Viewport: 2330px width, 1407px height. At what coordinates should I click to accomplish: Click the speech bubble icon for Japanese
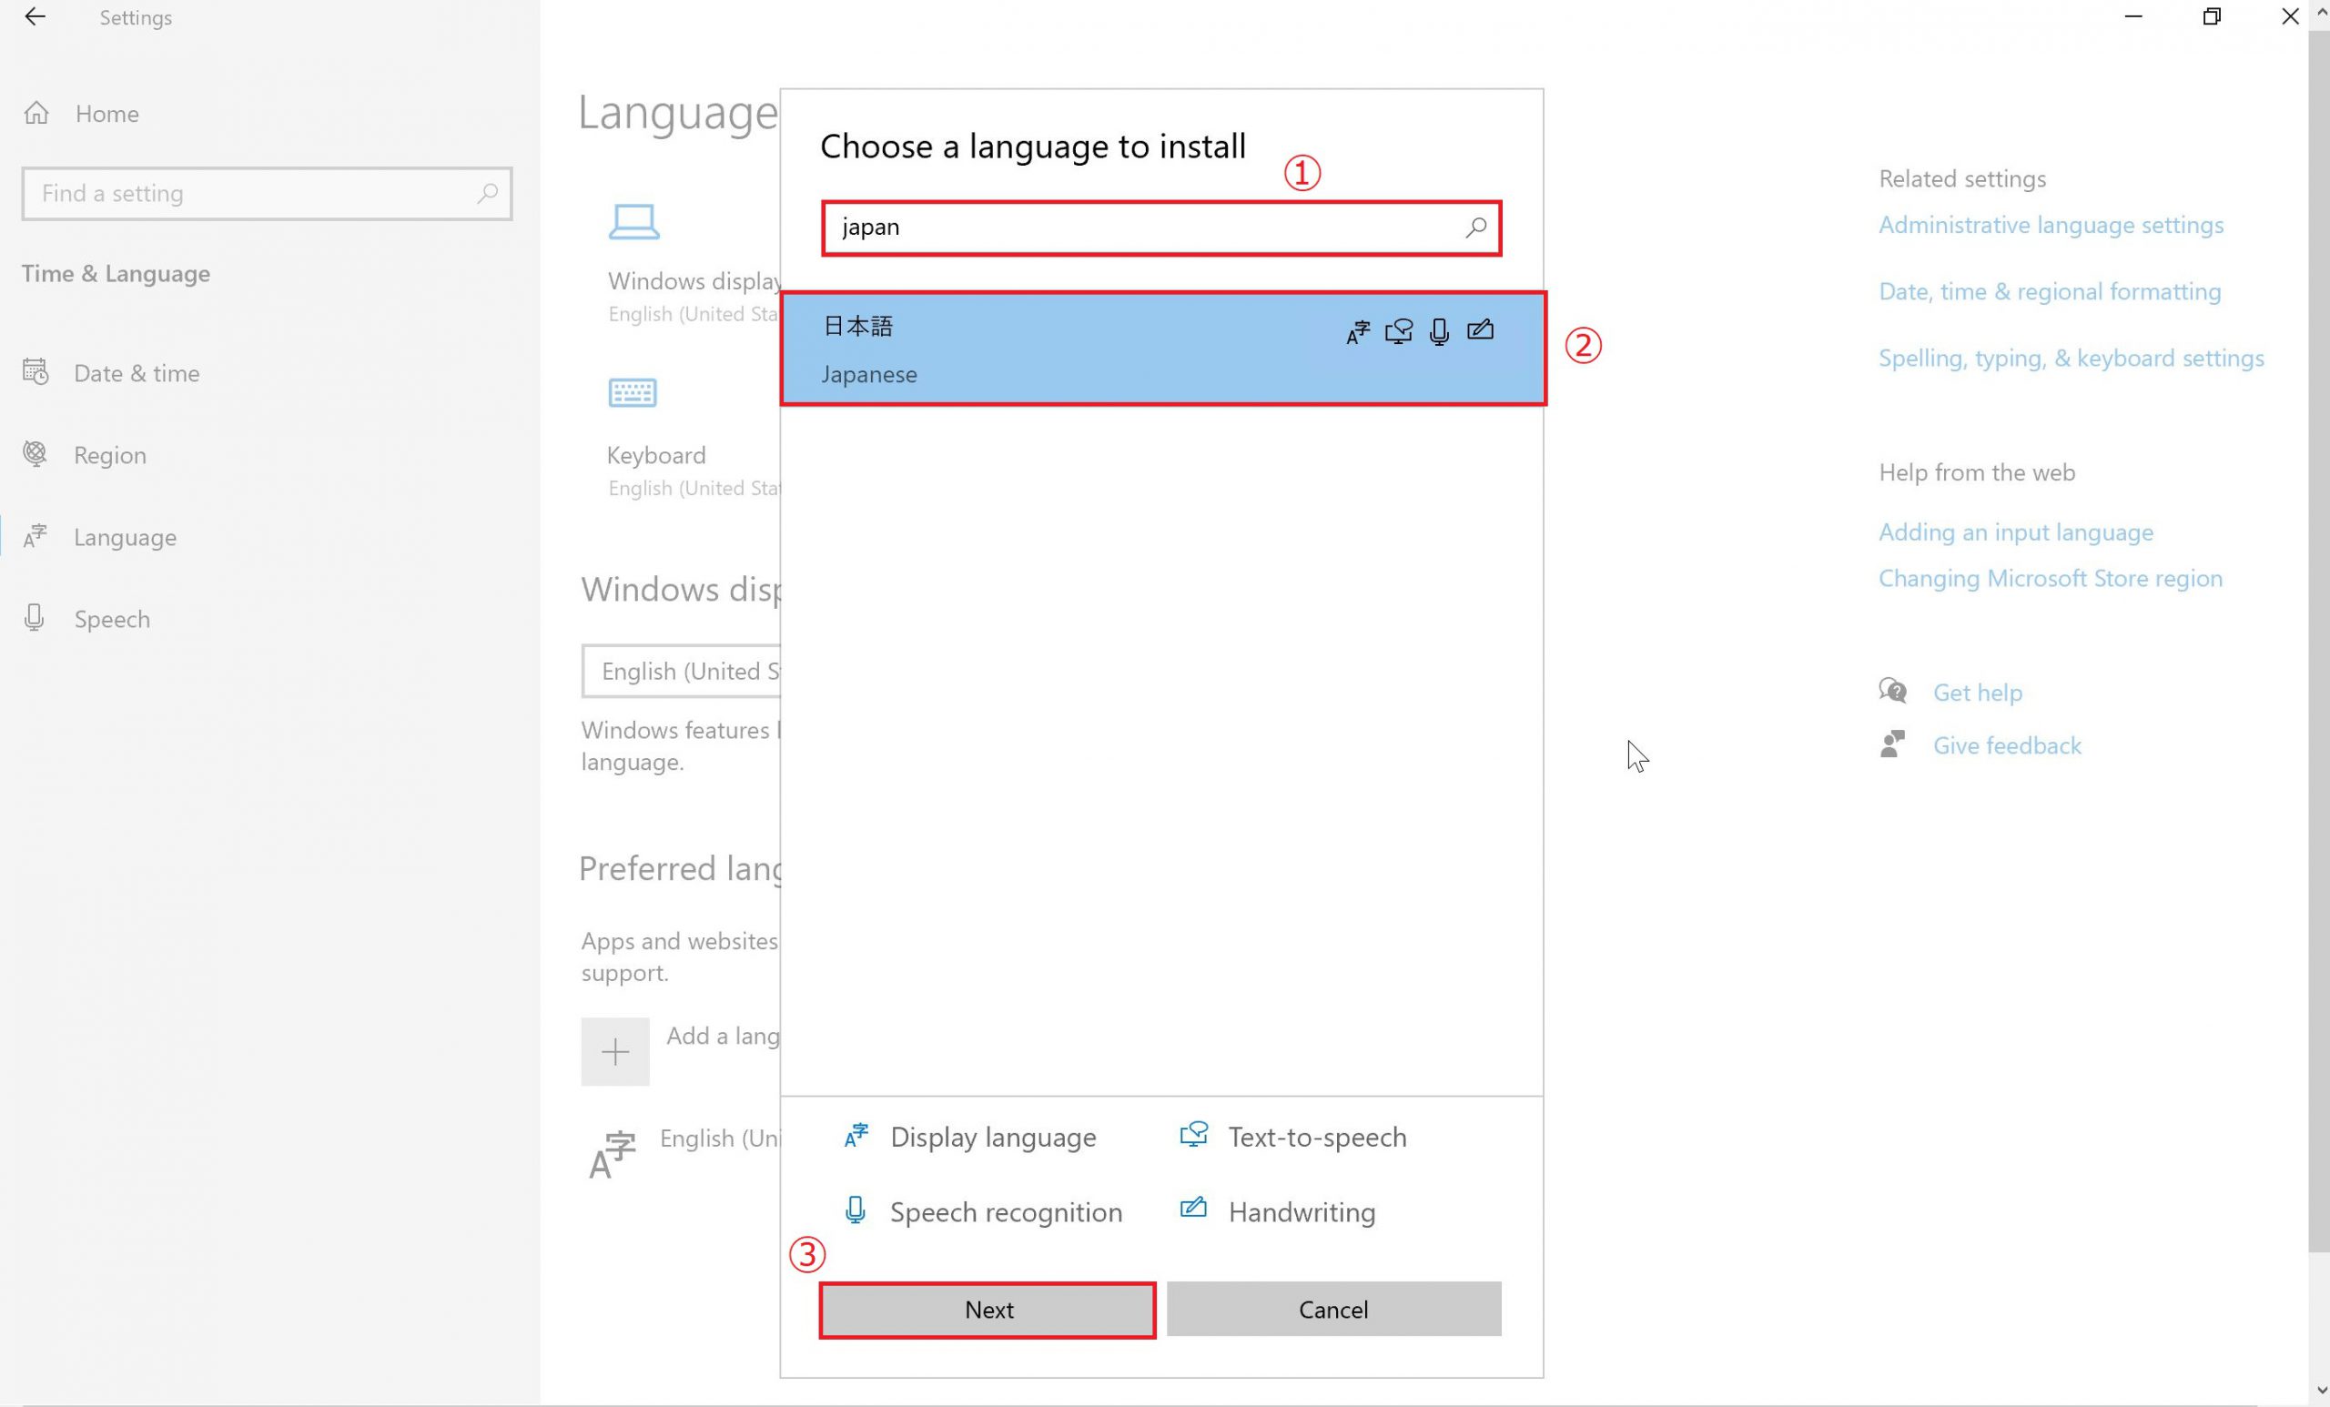[x=1398, y=329]
